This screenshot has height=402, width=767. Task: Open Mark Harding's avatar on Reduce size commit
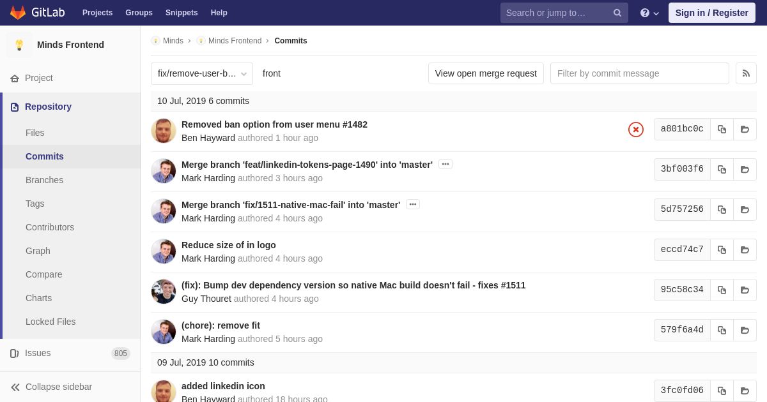pos(164,251)
